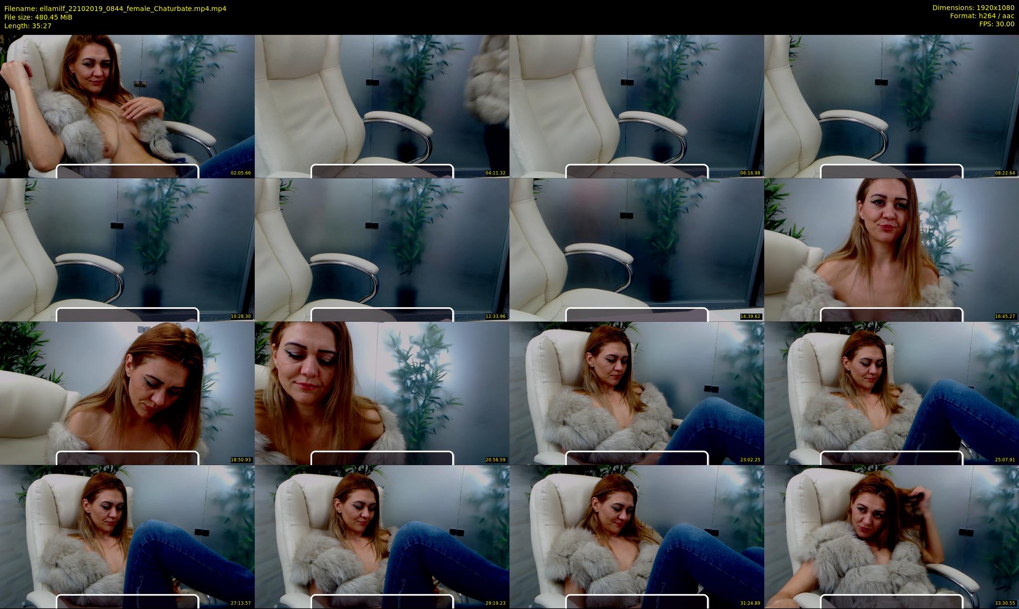Select the "File size: 480.45 MiB" text

(38, 17)
